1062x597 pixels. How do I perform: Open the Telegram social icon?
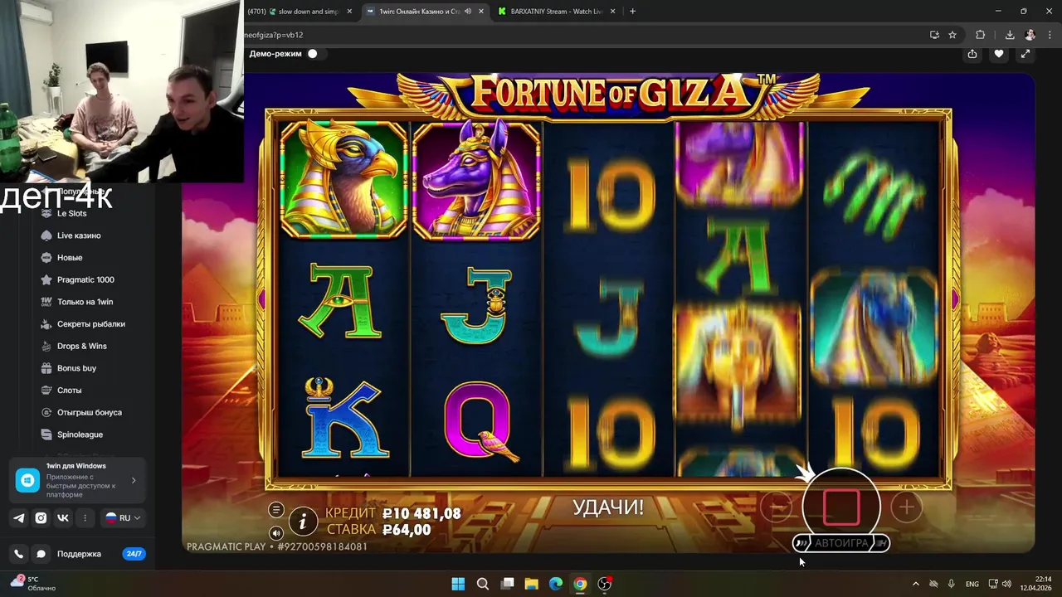click(19, 517)
